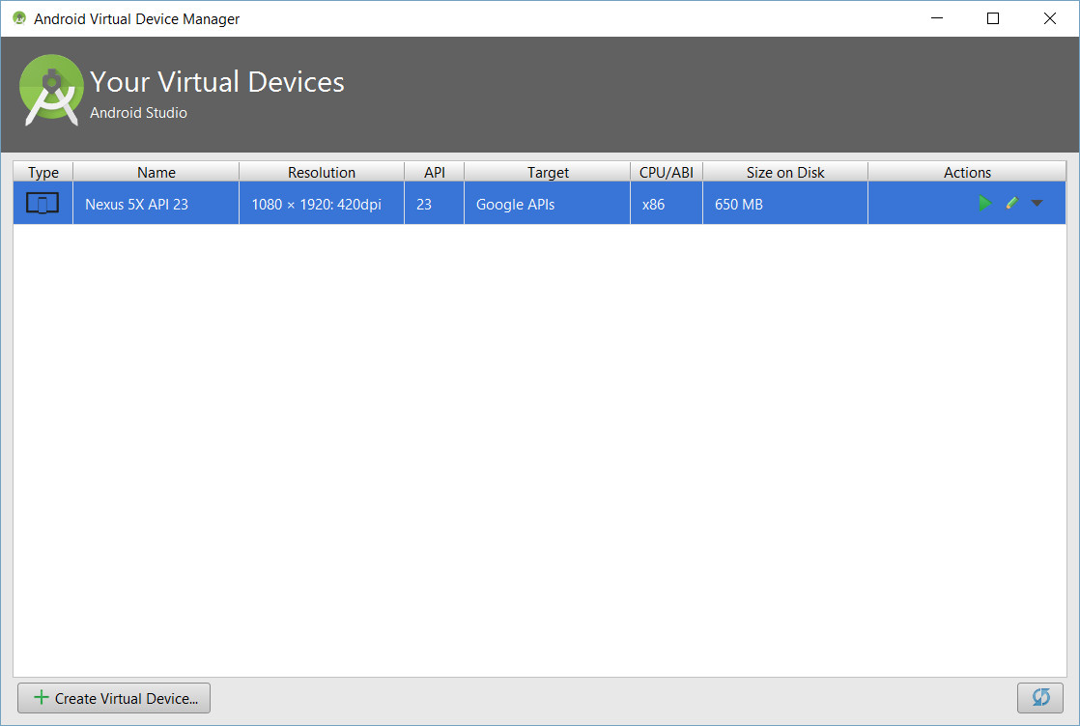Minimize the AVD Manager window
This screenshot has width=1080, height=726.
coord(937,18)
